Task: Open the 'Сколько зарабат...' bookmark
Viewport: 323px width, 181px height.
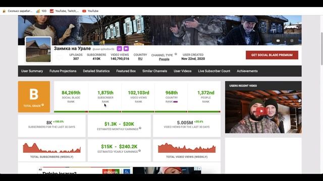Action: [x=18, y=11]
